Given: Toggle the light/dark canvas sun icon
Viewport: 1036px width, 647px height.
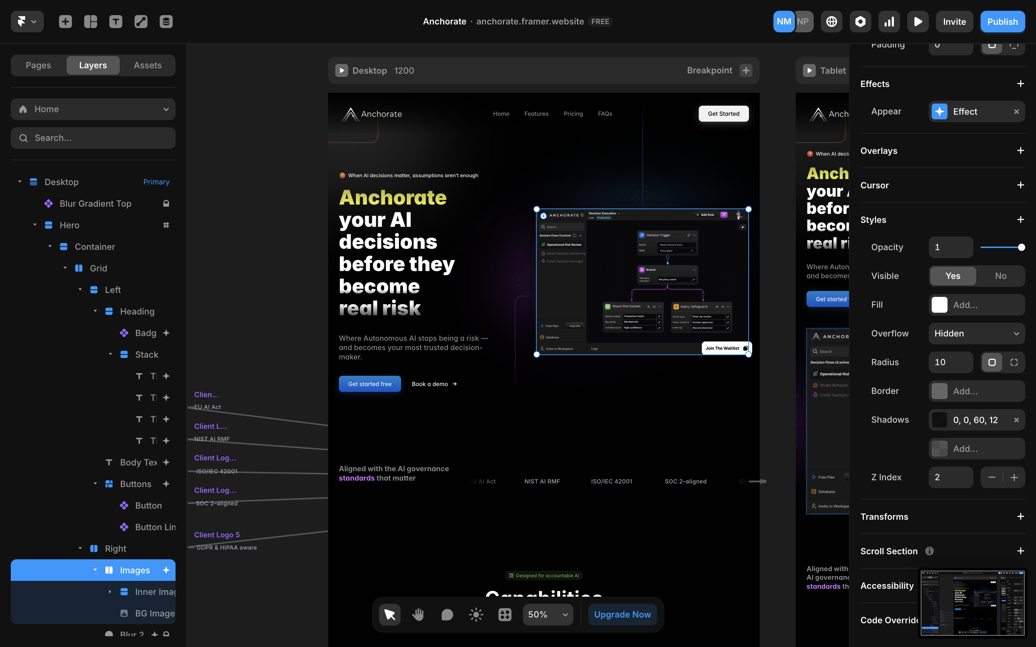Looking at the screenshot, I should 476,615.
